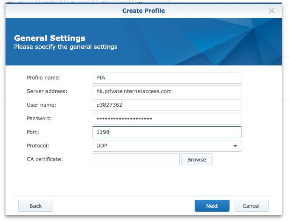Click the 'Please specify the general settings' subtitle

(x=66, y=47)
